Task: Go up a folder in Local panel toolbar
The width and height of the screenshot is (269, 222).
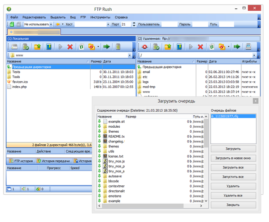Action: click(x=37, y=46)
